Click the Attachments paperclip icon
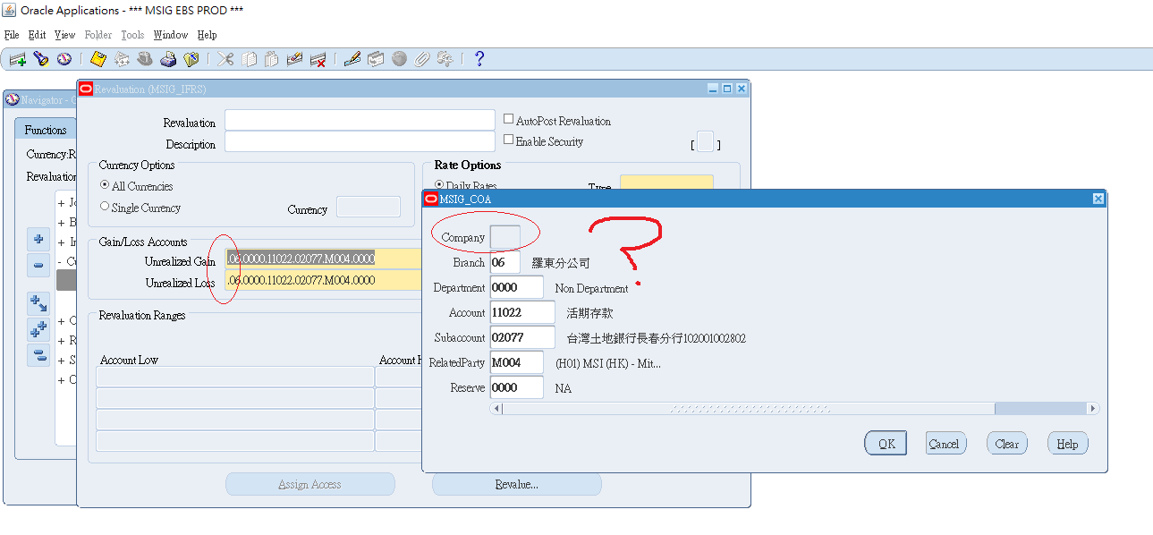Image resolution: width=1153 pixels, height=535 pixels. (x=421, y=59)
